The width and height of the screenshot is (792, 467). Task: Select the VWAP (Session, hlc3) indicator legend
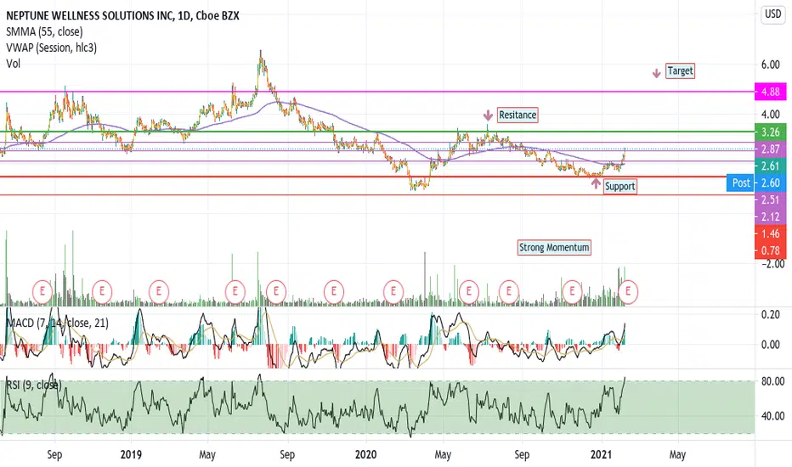tap(52, 48)
